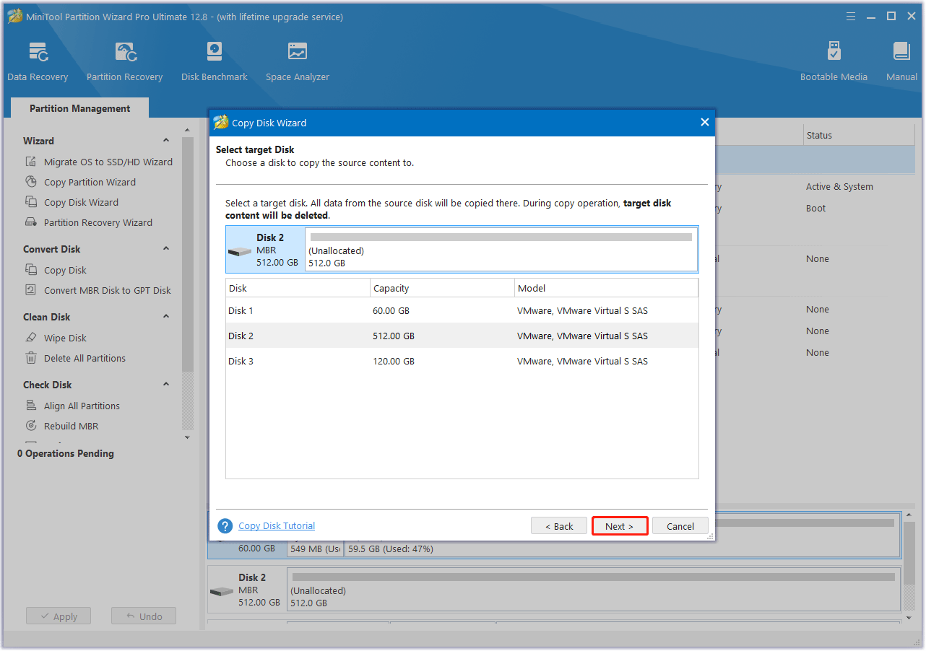Open Copy Disk Tutorial link

click(x=277, y=525)
